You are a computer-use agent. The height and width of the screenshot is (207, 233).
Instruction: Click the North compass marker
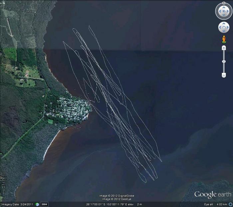pyautogui.click(x=223, y=4)
